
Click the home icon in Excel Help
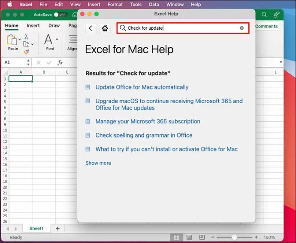point(105,28)
